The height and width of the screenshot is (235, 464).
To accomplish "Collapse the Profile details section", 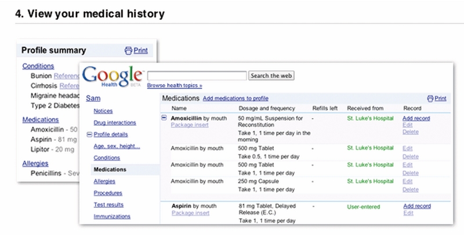I will tap(89, 134).
